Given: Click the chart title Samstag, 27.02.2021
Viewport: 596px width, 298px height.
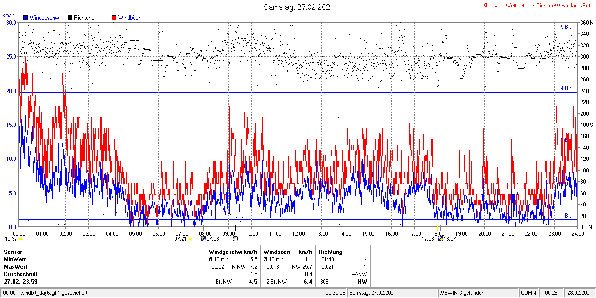Looking at the screenshot, I should pyautogui.click(x=298, y=7).
